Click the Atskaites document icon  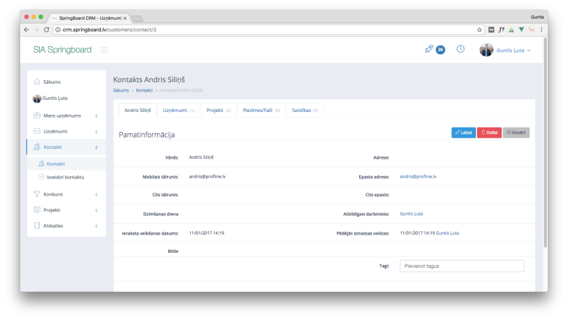tap(37, 225)
